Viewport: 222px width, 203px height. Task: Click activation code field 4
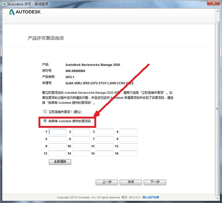[128, 132]
